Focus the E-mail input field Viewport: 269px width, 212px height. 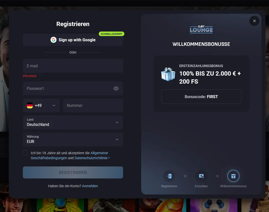point(73,66)
